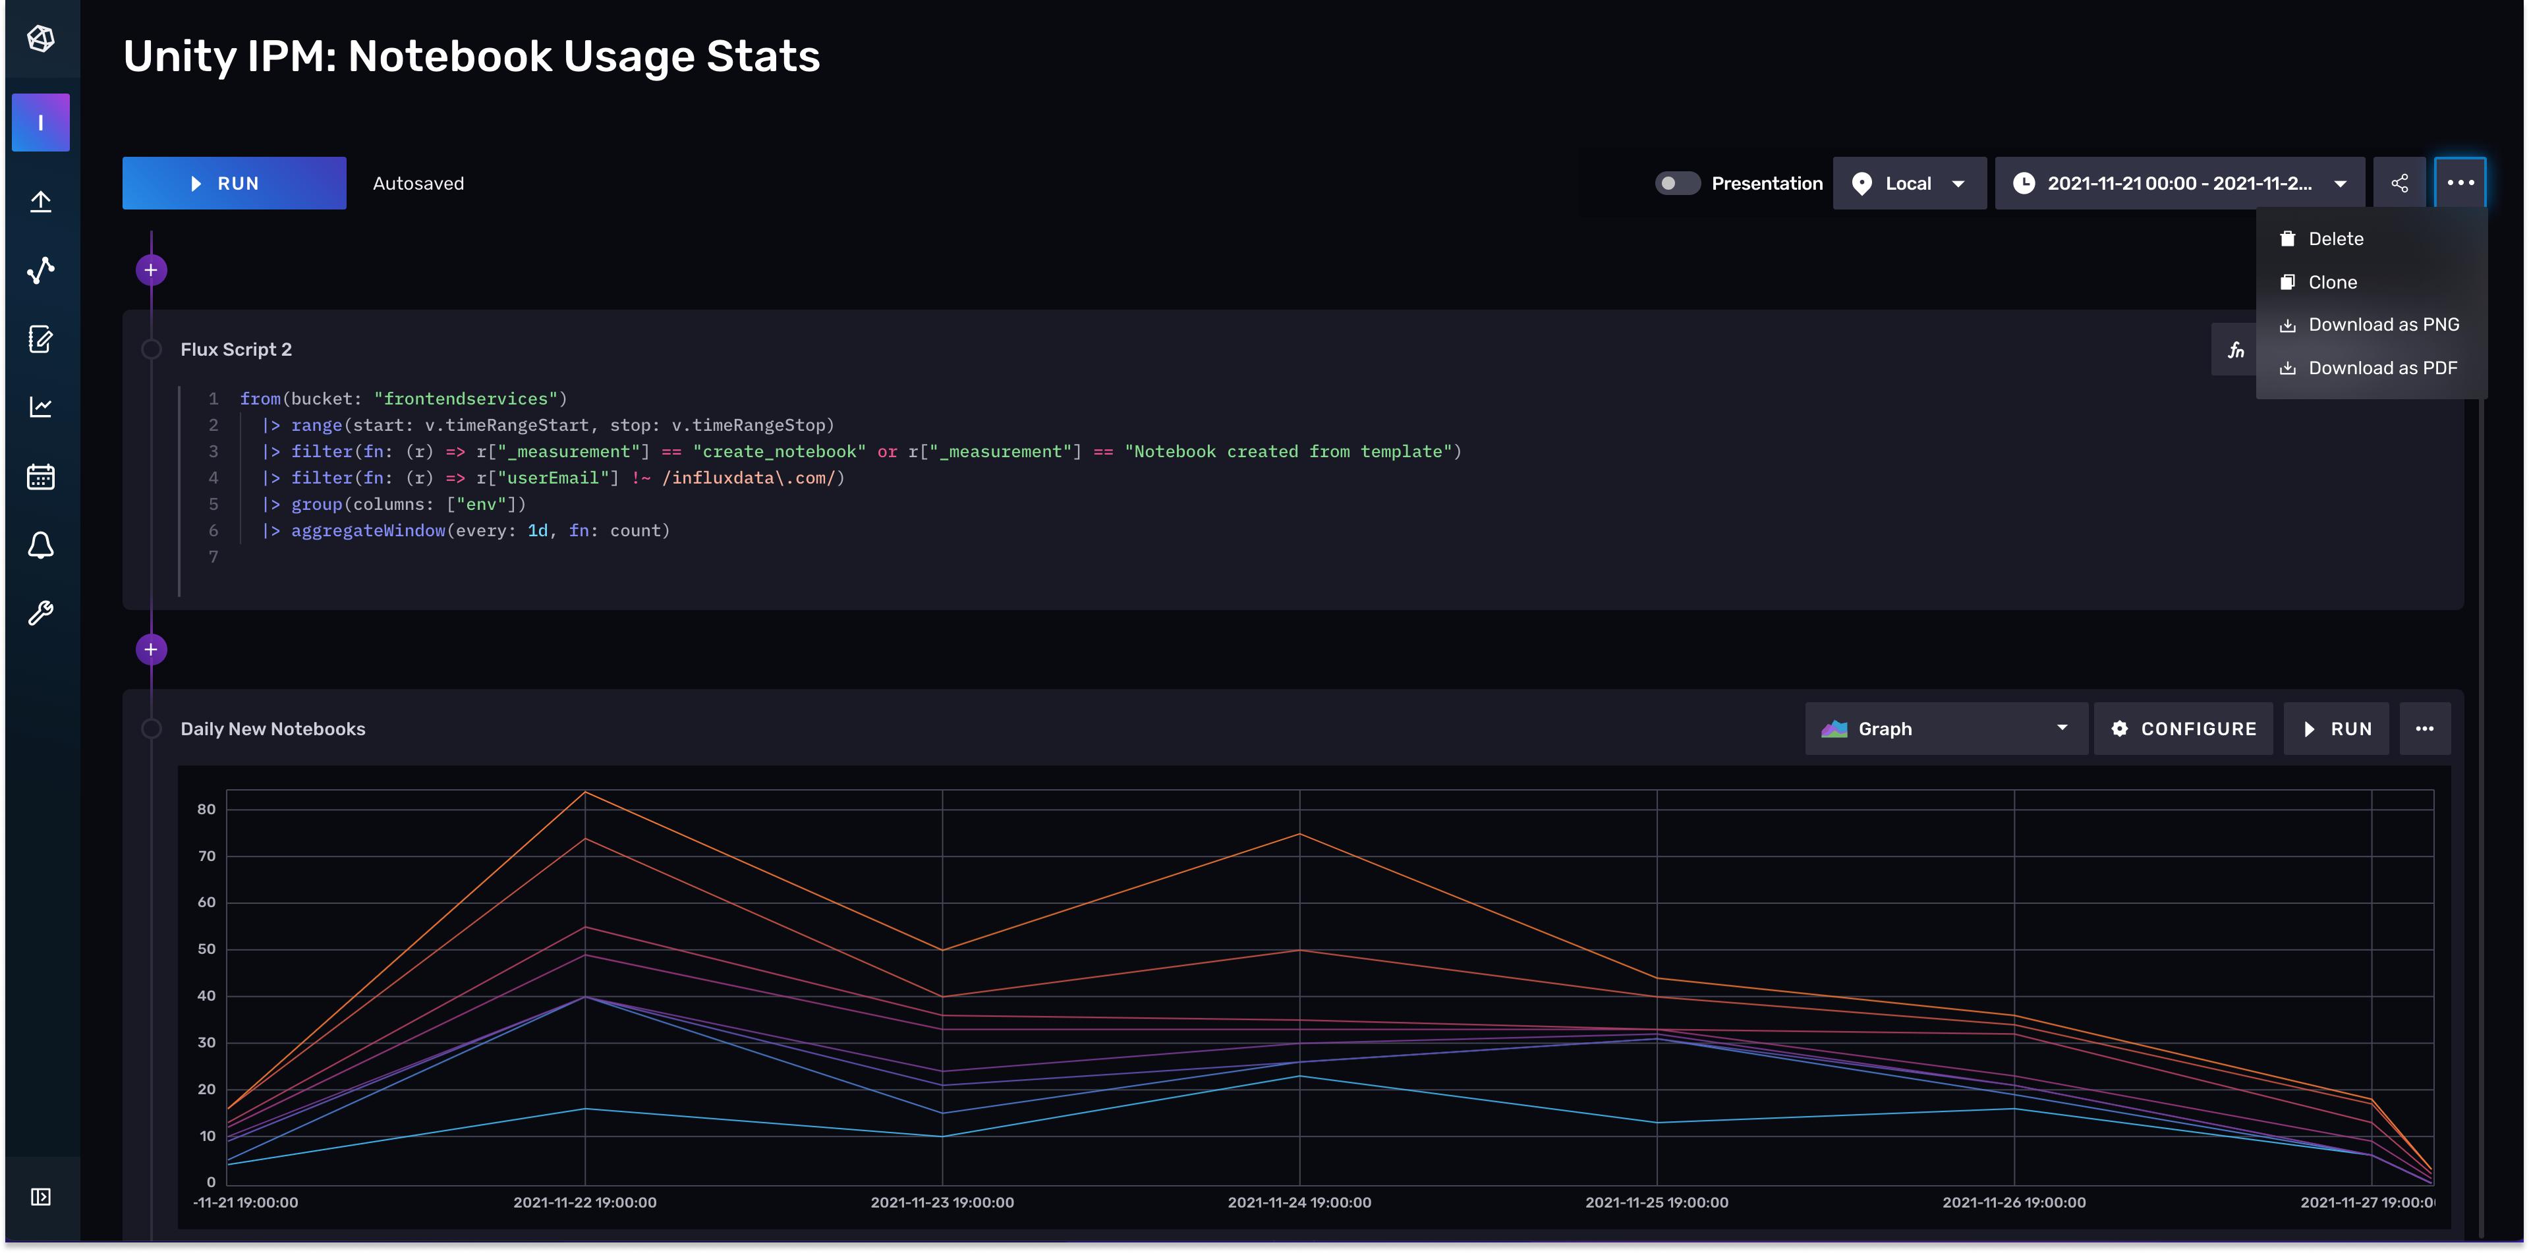This screenshot has width=2529, height=1253.
Task: Click the share notebook icon
Action: click(2399, 184)
